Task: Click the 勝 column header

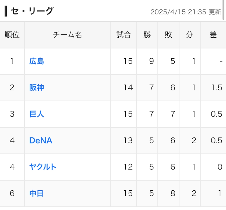Action: pos(147,35)
